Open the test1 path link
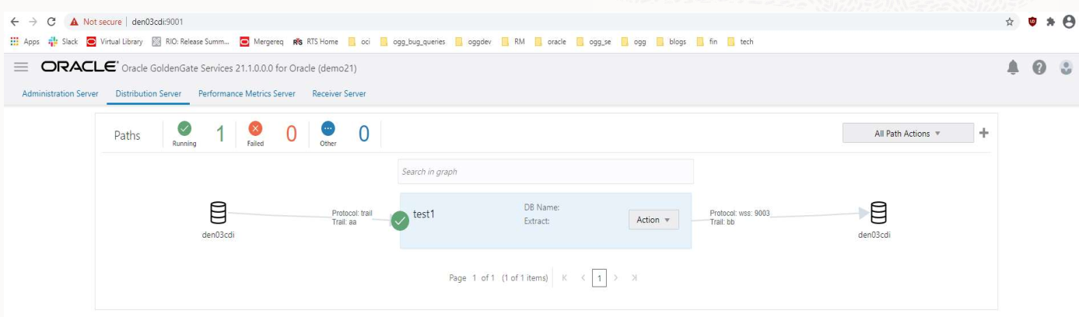This screenshot has width=1079, height=317. coord(423,214)
